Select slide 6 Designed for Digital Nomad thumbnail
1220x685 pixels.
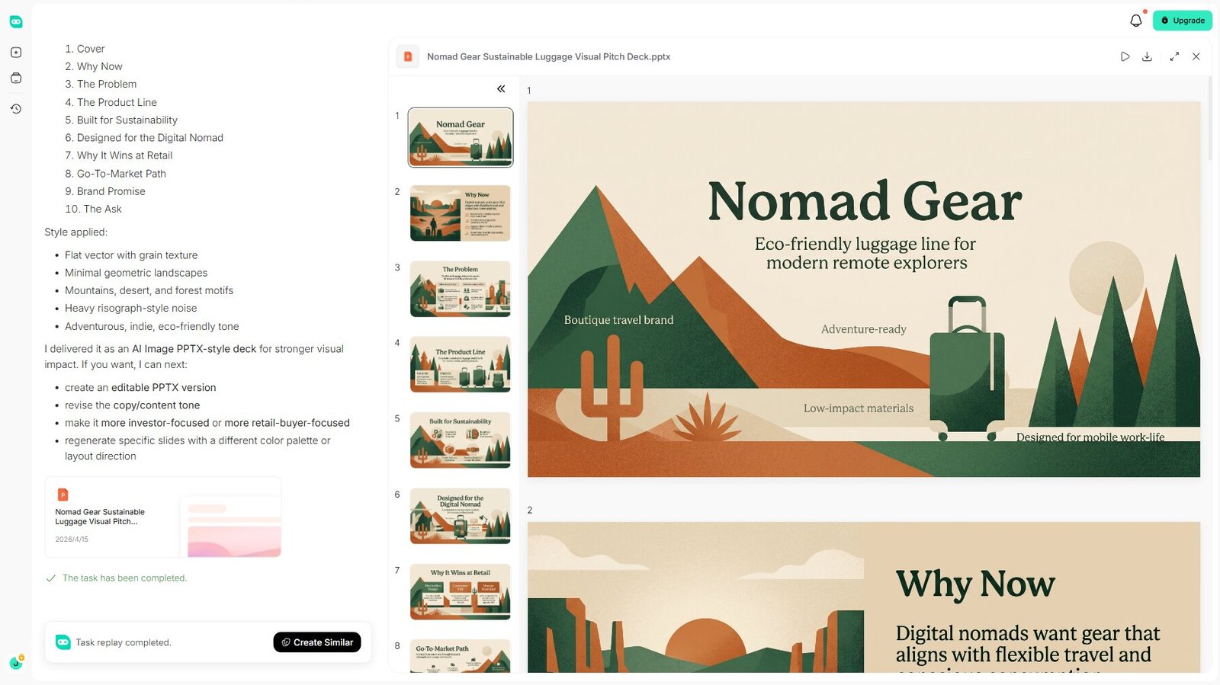tap(461, 516)
